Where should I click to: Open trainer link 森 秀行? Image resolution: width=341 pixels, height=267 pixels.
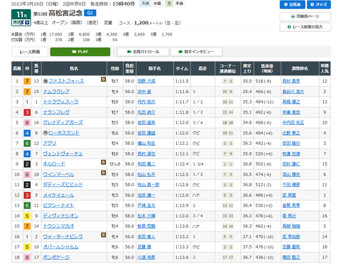[289, 216]
